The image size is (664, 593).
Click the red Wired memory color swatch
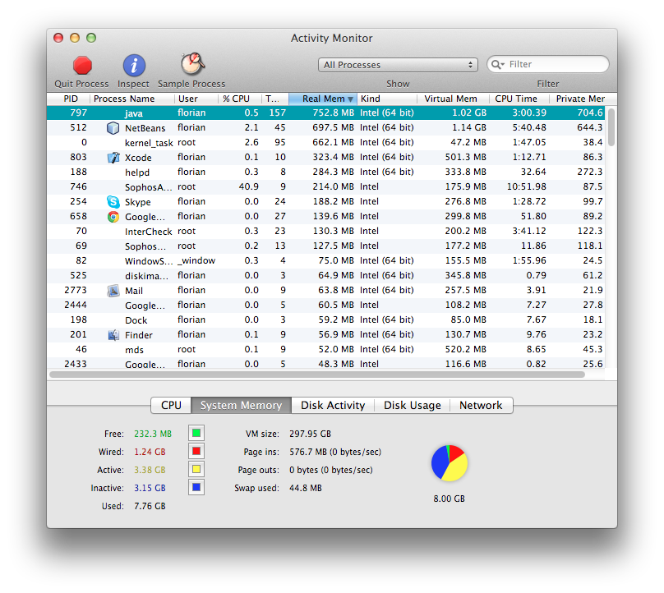(x=196, y=452)
